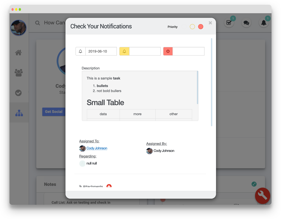
Task: Click the red wrench tools button
Action: 263,196
